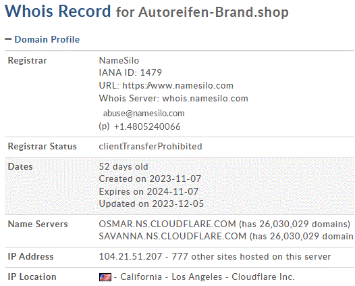Click IP address 104.21.51.207
This screenshot has height=286, width=355.
coord(130,256)
